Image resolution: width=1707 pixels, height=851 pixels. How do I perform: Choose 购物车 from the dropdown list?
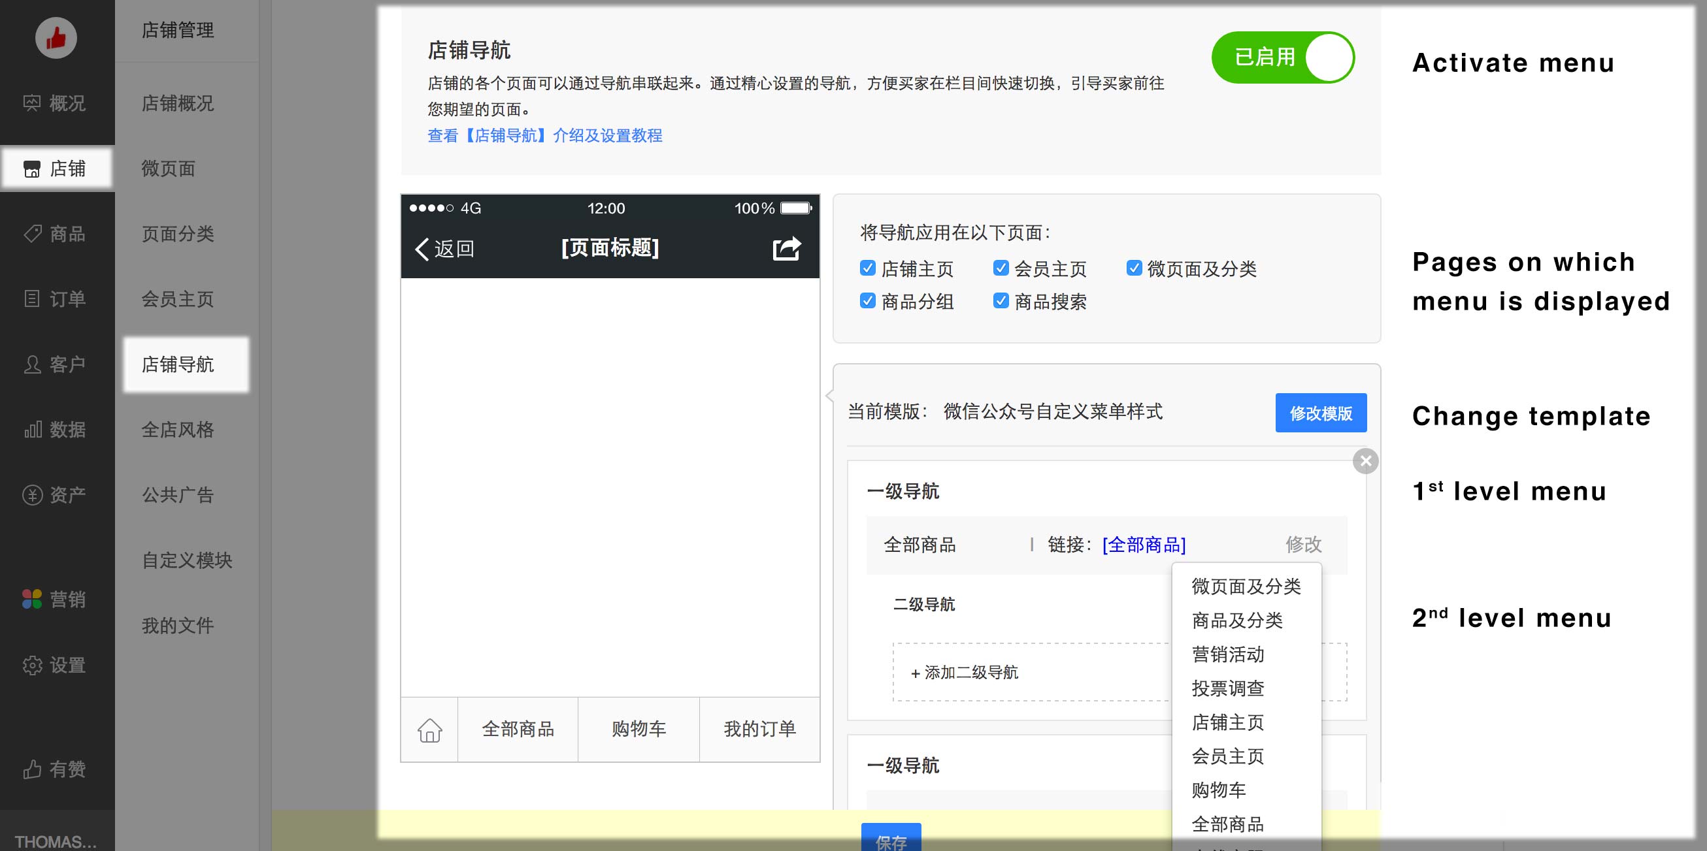(1218, 790)
